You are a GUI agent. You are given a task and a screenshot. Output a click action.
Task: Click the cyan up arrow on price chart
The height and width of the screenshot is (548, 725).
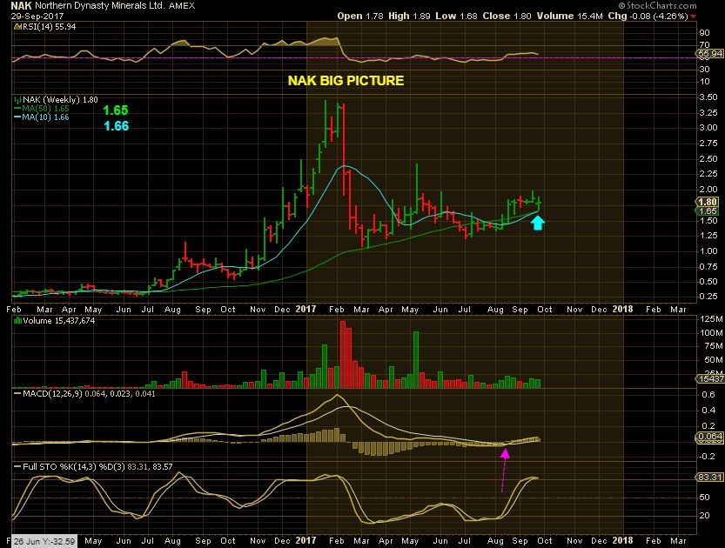[537, 223]
